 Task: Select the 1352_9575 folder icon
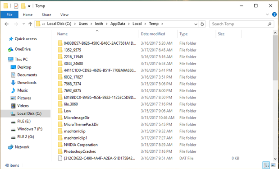tap(60, 50)
